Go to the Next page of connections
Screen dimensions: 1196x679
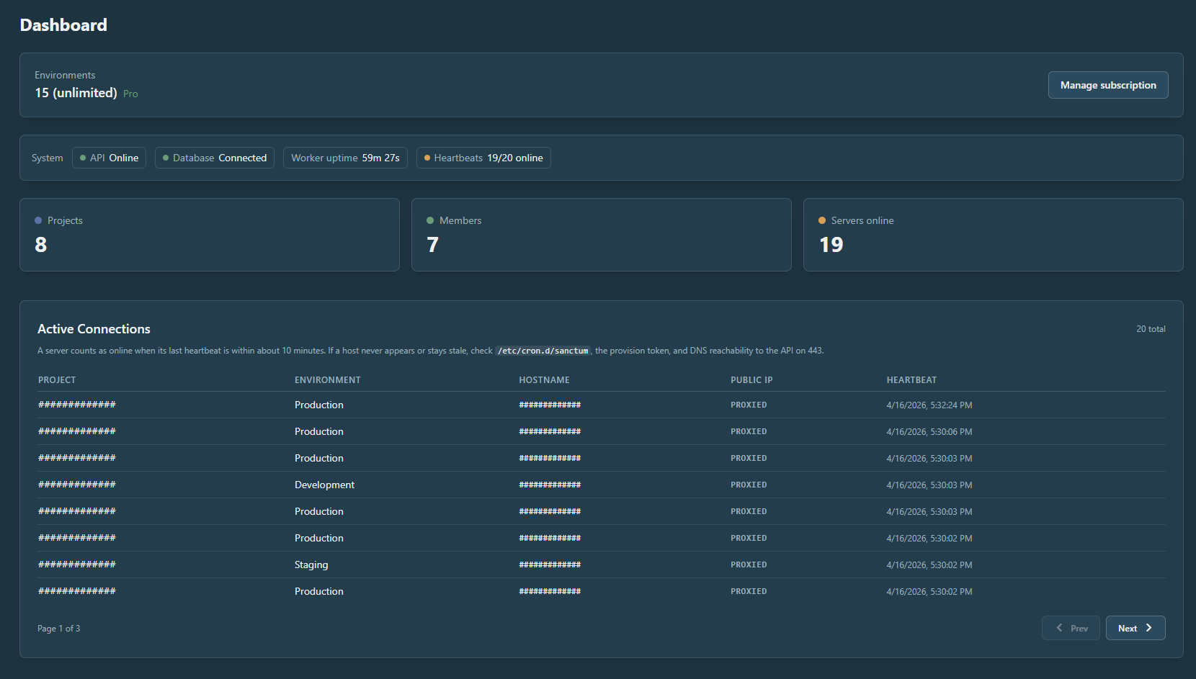point(1135,628)
